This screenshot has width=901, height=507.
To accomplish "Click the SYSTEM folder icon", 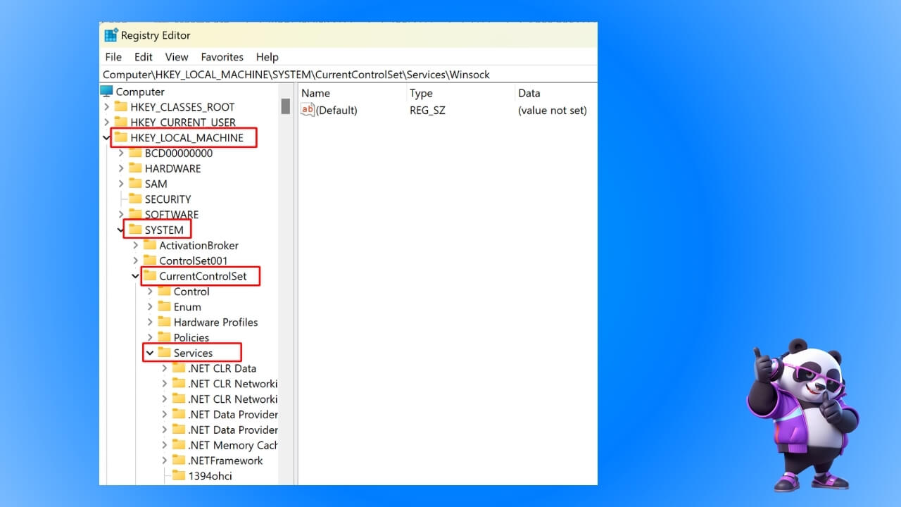I will [x=135, y=230].
